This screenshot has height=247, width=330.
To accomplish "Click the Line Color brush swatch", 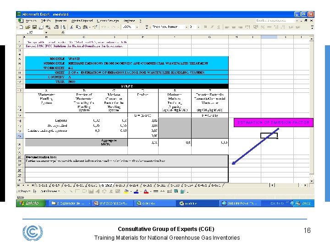I will [136, 191].
